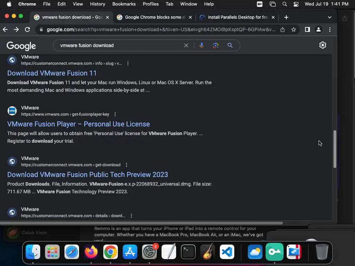Open the Chrome side panel
The width and height of the screenshot is (355, 266).
(307, 29)
